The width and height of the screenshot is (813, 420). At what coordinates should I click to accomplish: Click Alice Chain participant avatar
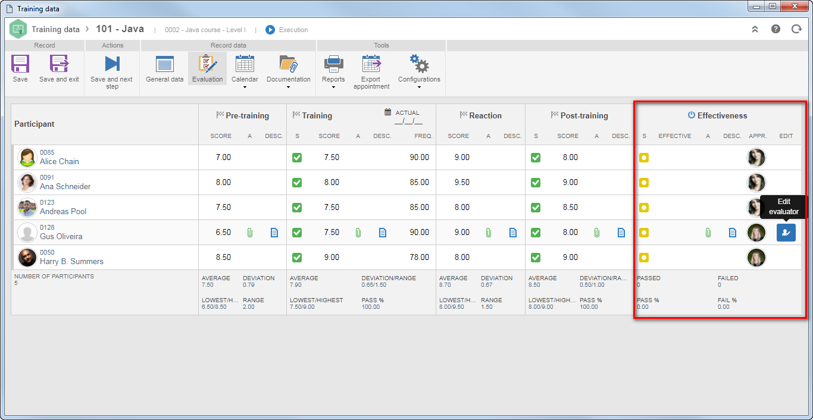coord(27,158)
